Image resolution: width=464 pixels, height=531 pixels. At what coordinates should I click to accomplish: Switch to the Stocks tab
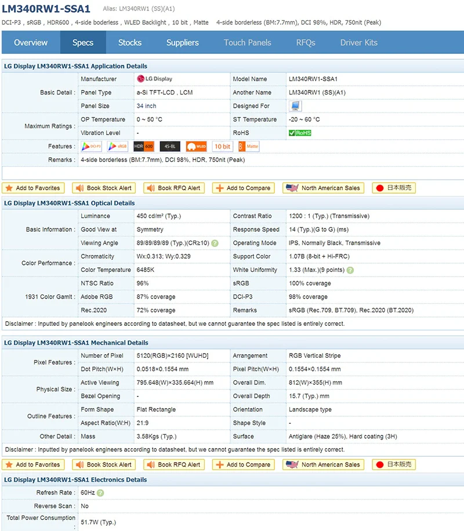point(130,43)
